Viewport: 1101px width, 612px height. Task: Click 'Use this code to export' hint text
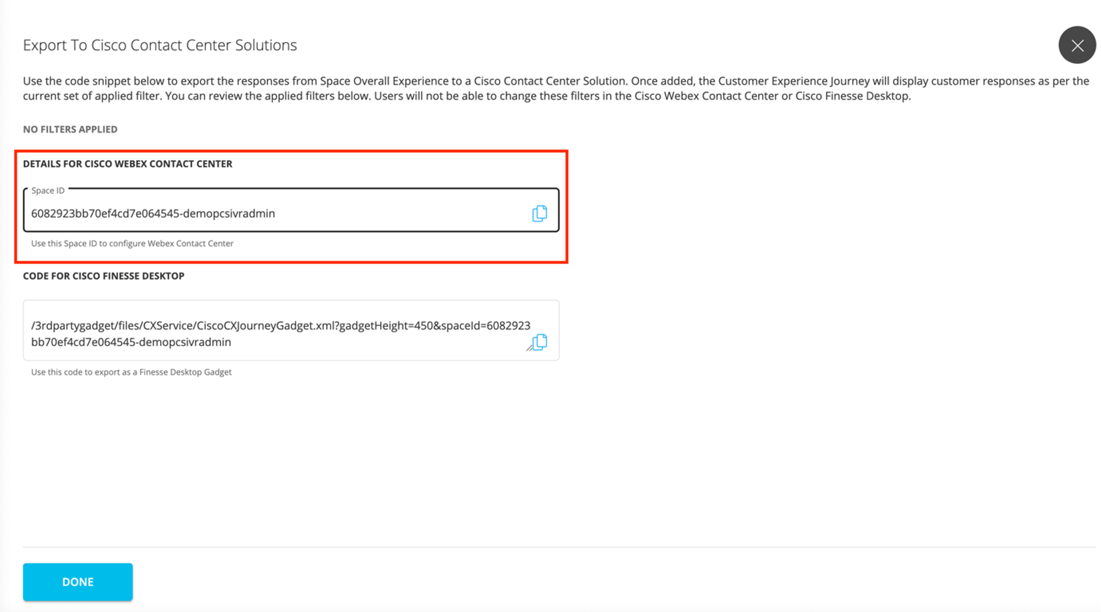coord(131,372)
